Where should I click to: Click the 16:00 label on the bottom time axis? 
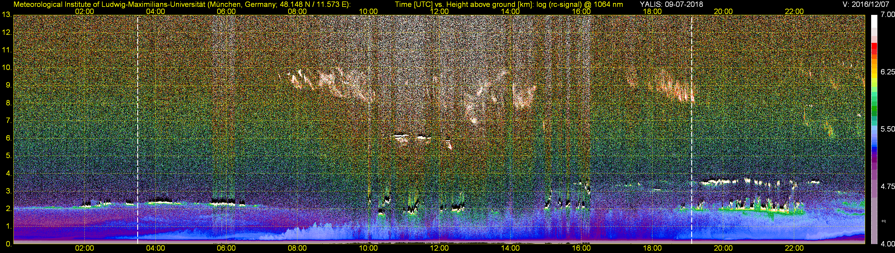pos(581,248)
